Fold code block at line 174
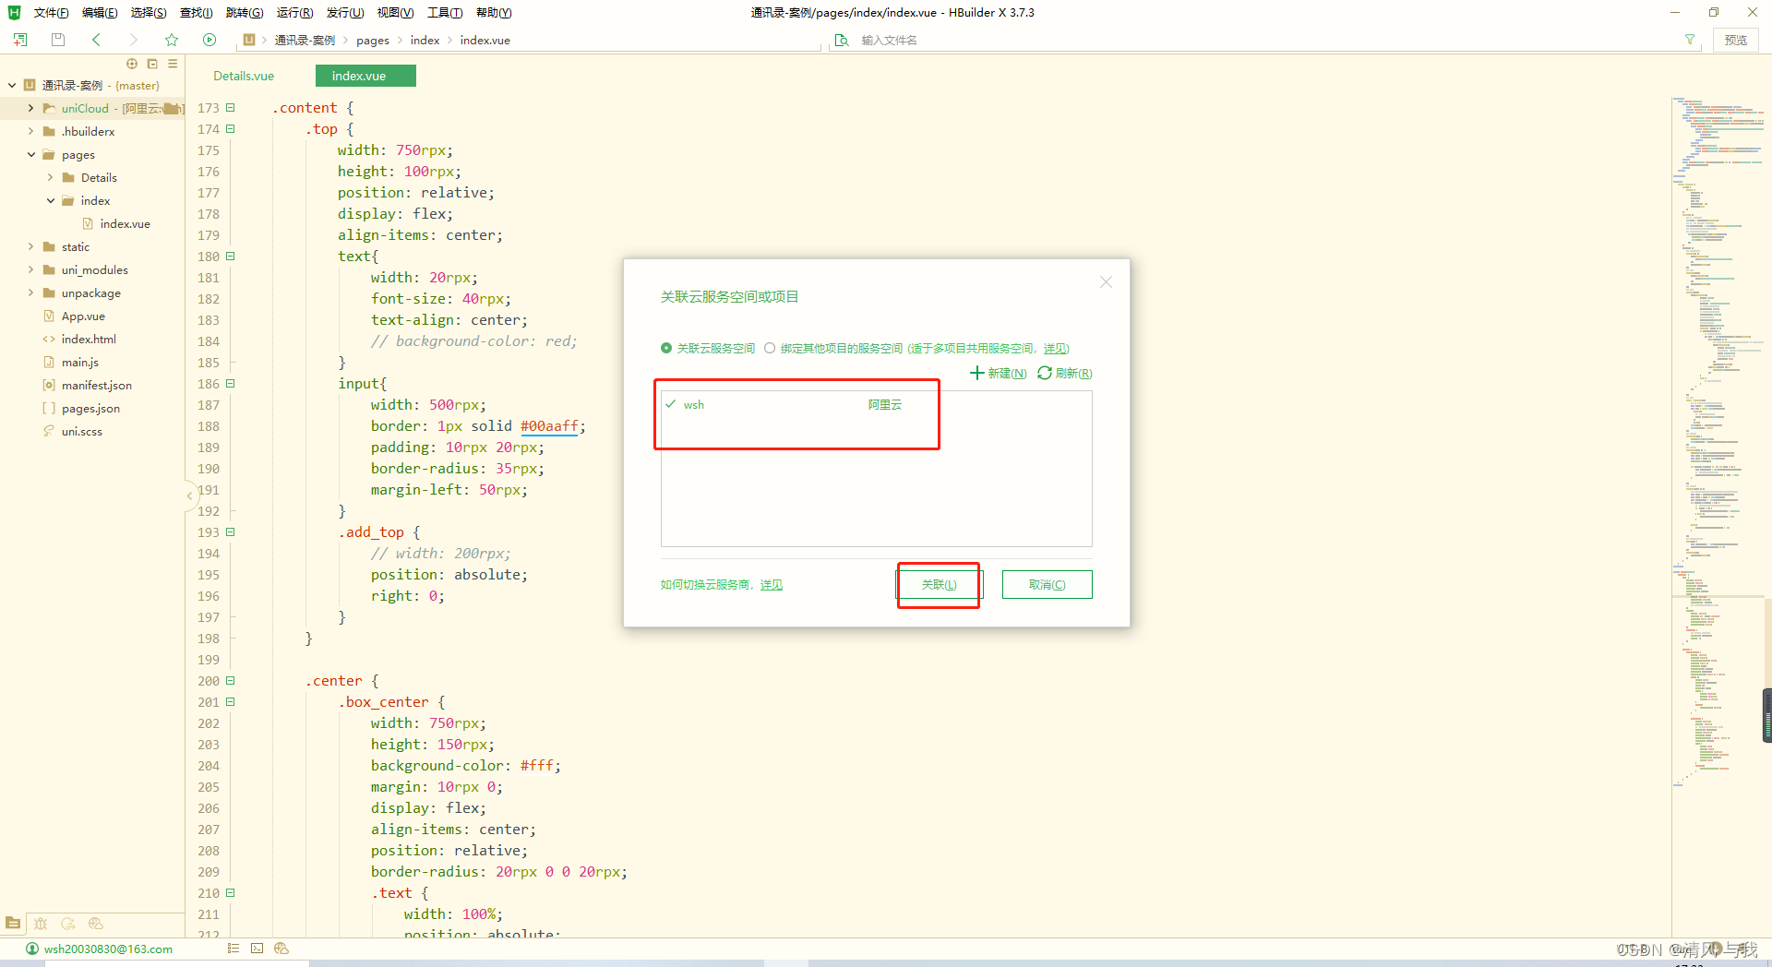 click(231, 128)
